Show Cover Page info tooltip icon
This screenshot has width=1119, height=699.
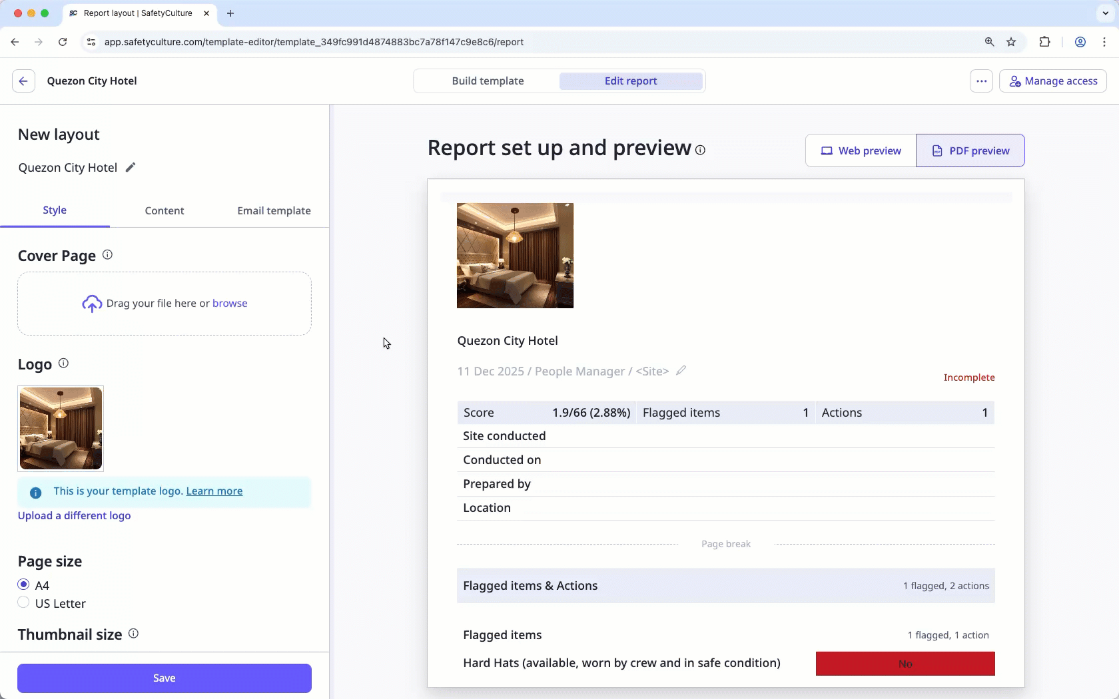[x=107, y=255]
